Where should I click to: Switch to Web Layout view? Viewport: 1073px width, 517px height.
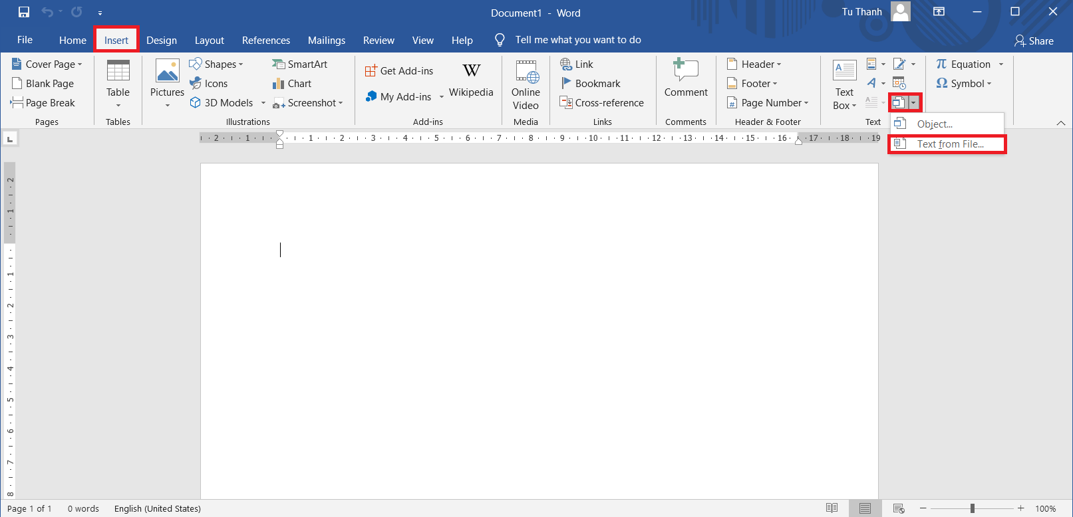coord(898,508)
